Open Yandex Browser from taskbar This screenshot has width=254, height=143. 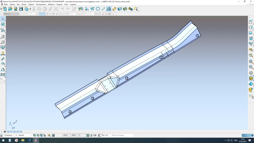(16, 140)
